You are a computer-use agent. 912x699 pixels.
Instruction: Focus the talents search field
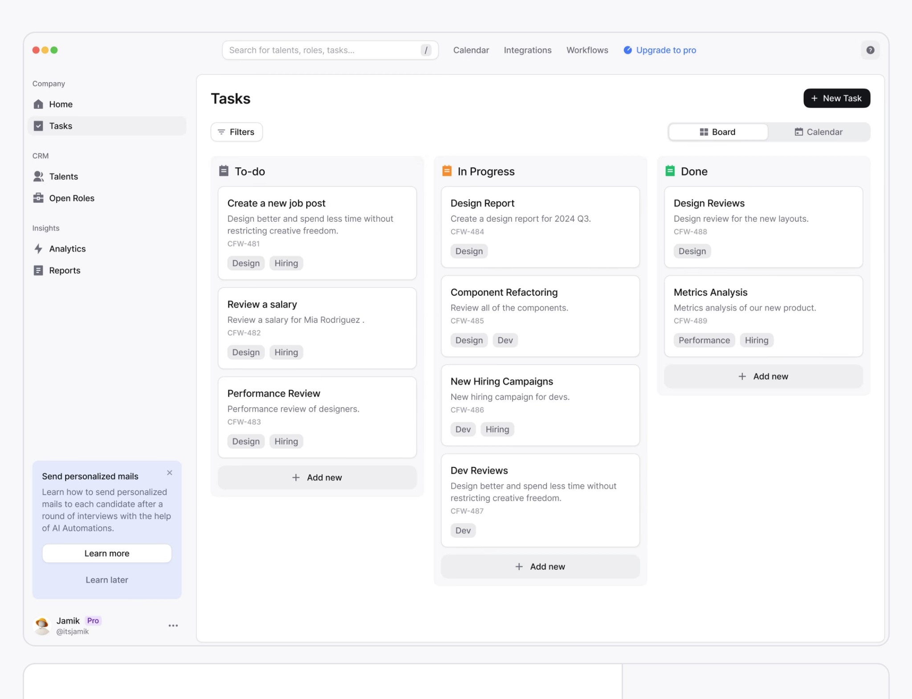[x=323, y=50]
